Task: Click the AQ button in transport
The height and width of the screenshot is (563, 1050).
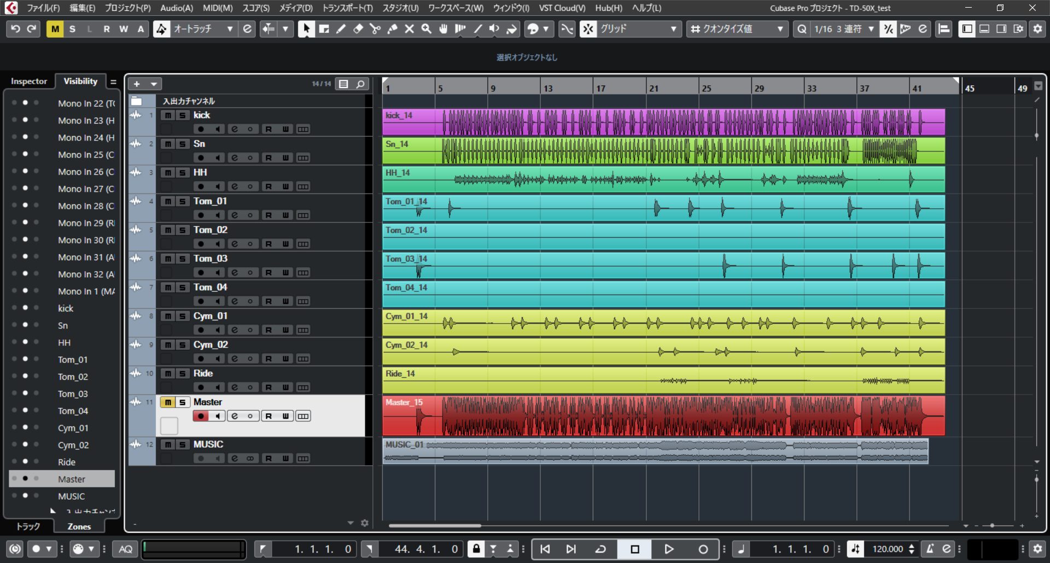Action: coord(126,549)
